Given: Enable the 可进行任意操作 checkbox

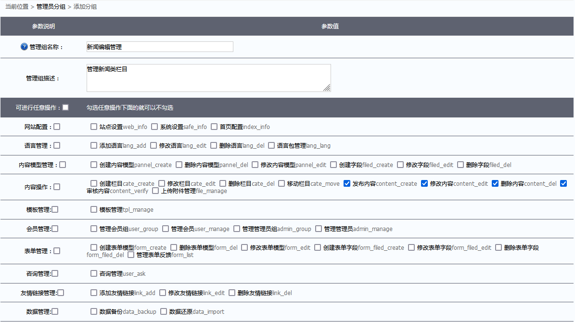Looking at the screenshot, I should [x=65, y=107].
